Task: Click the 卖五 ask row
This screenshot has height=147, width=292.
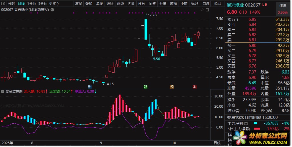Action: coord(258,19)
